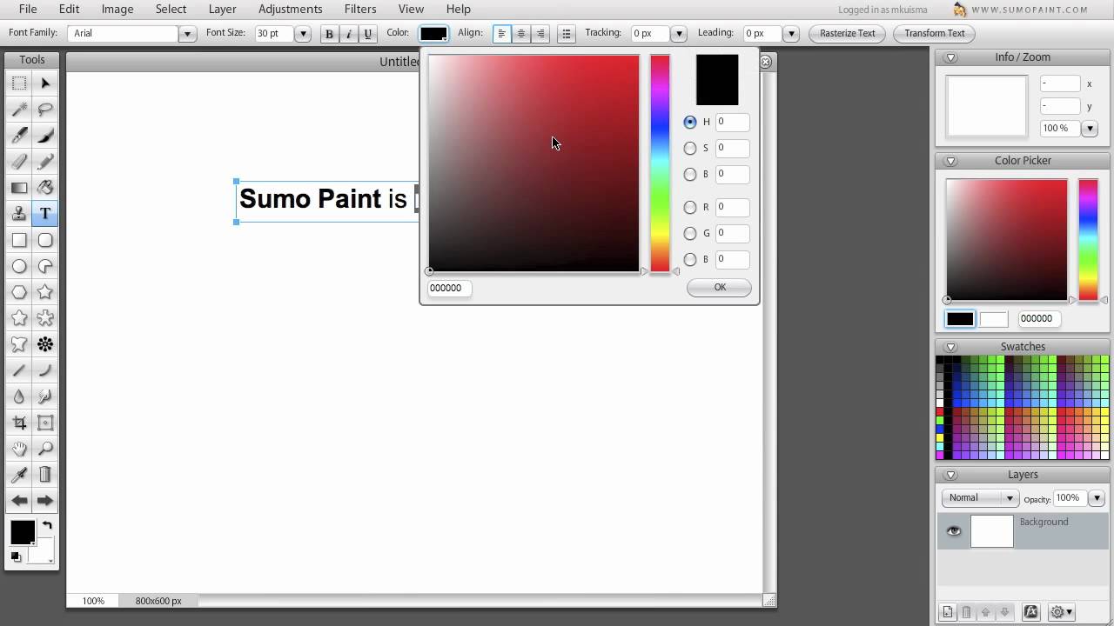This screenshot has height=626, width=1114.
Task: Open the Normal blend mode dropdown
Action: (980, 498)
